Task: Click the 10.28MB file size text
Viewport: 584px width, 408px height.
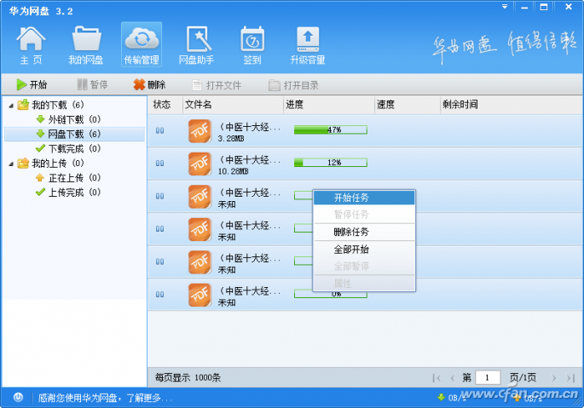Action: click(x=233, y=171)
